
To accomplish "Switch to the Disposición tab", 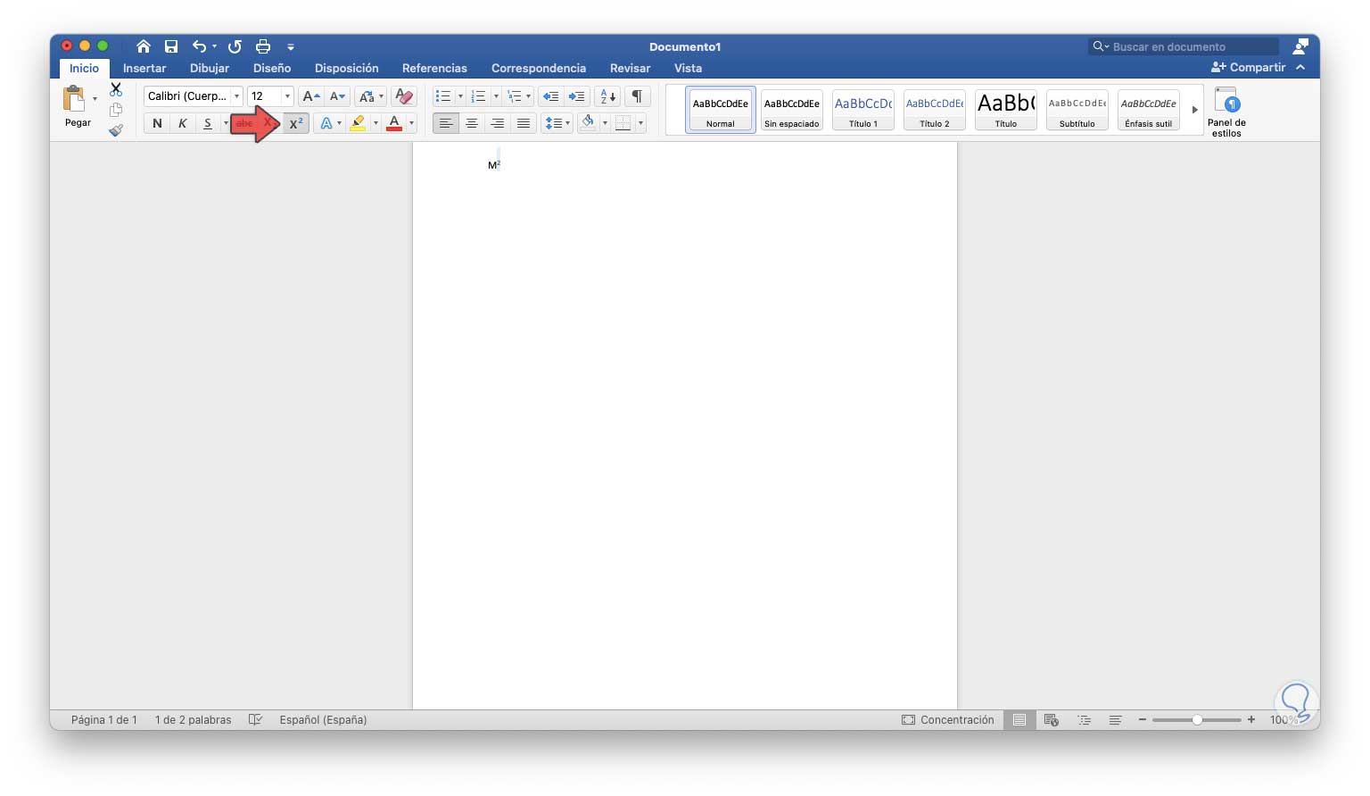I will [346, 68].
